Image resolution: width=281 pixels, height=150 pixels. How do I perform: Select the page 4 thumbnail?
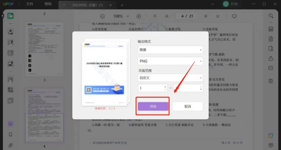tap(44, 115)
